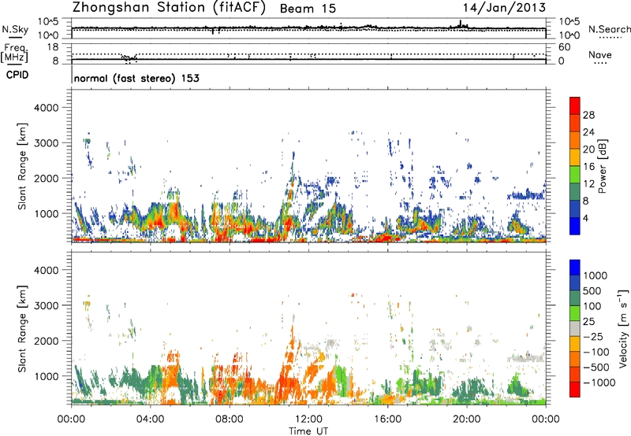This screenshot has height=436, width=631.
Task: Click the N.Search legend label
Action: (609, 29)
